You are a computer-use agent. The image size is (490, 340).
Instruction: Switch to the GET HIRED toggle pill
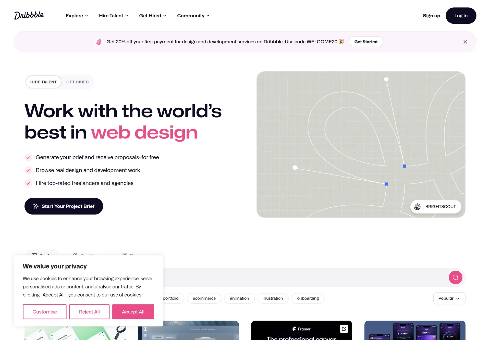78,82
